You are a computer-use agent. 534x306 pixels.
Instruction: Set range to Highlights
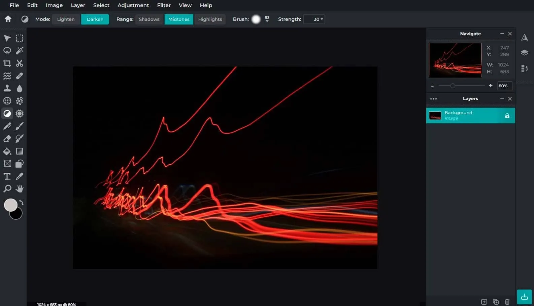[210, 19]
